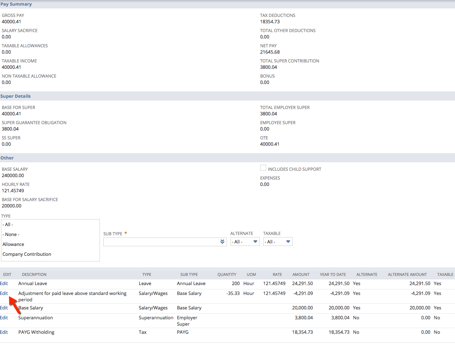Screen dimensions: 455x344
Task: Click inside the SUB TYPE text field
Action: point(159,242)
